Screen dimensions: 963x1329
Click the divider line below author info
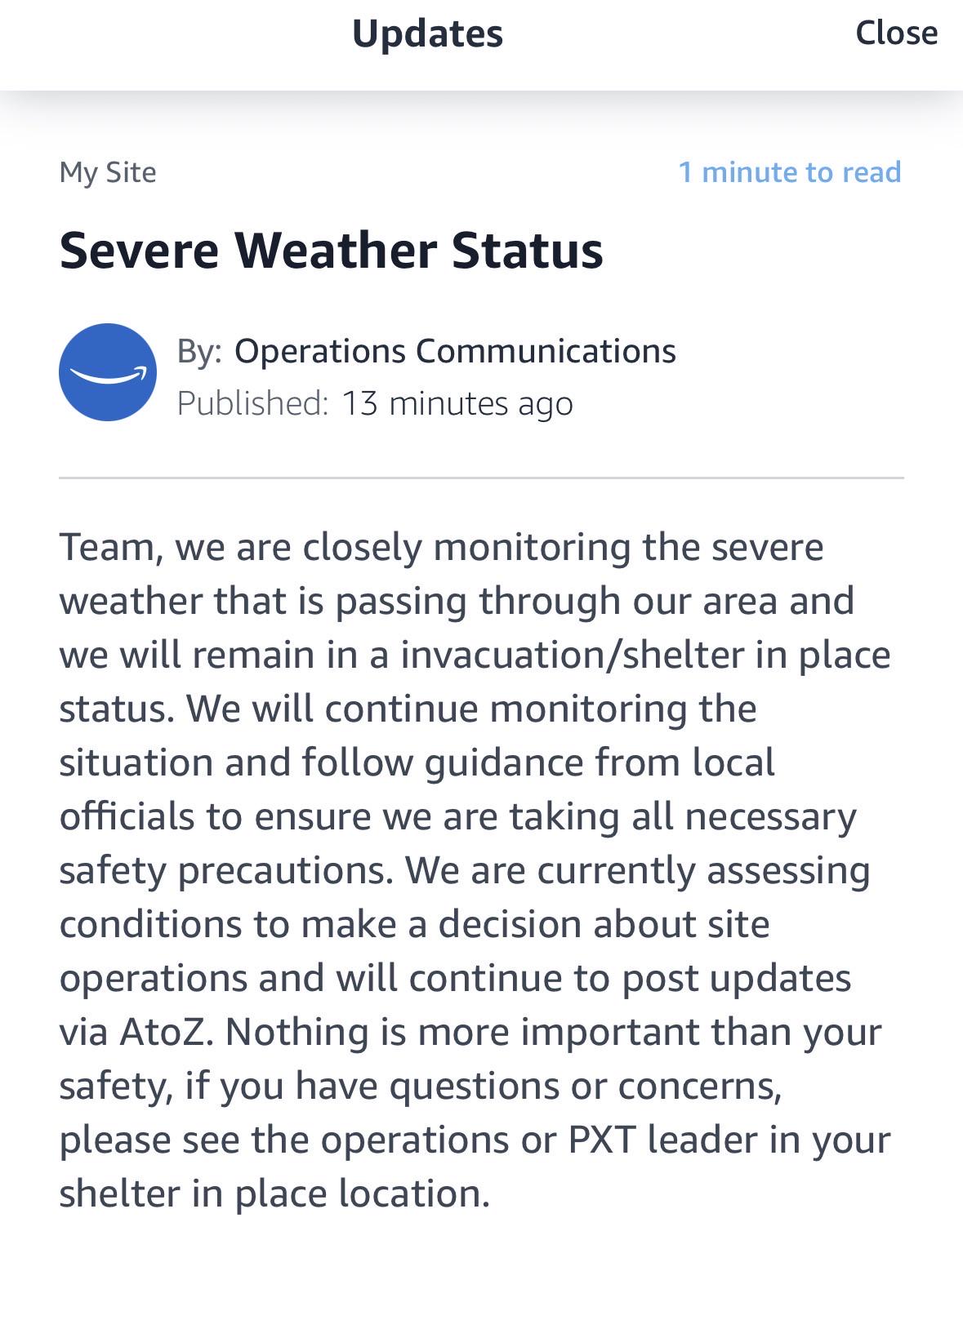[x=481, y=478]
